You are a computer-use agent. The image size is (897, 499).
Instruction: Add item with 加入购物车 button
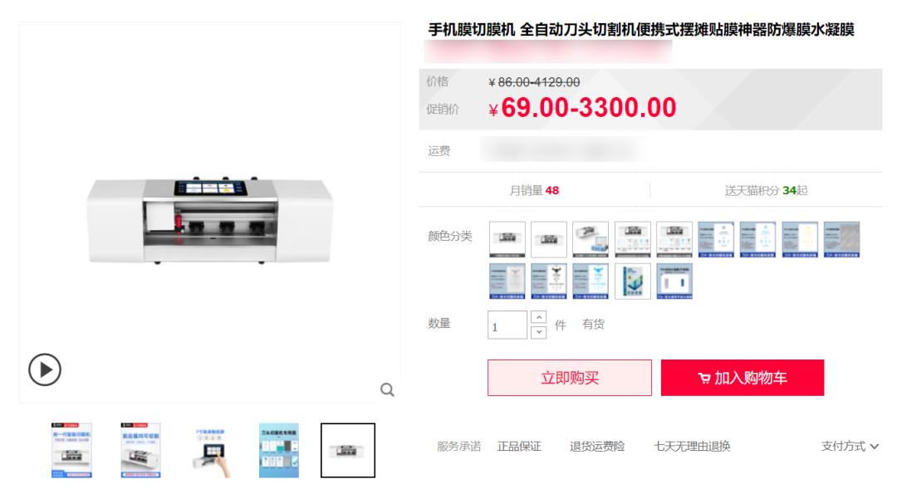click(743, 378)
